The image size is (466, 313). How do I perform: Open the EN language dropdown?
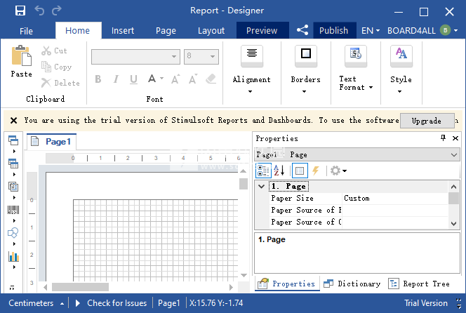point(371,31)
